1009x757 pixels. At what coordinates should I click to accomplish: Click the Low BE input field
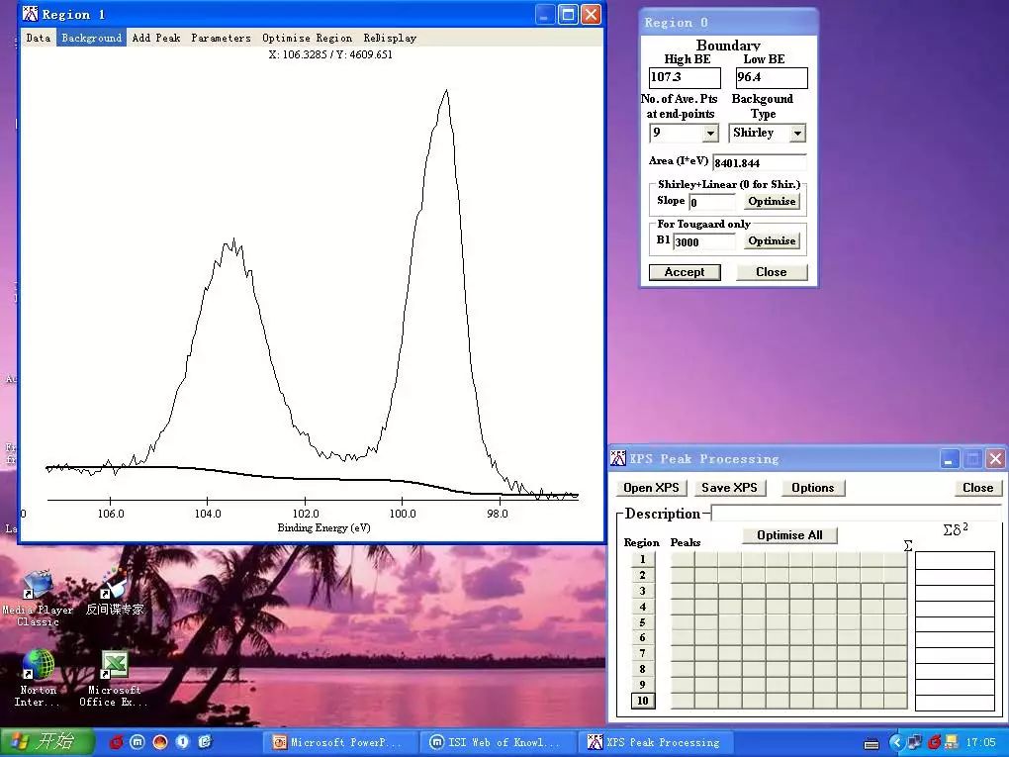coord(772,77)
